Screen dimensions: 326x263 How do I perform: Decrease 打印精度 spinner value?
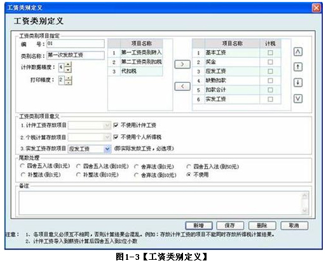[68, 83]
